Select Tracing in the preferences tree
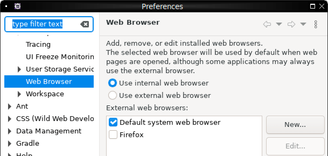 [38, 44]
